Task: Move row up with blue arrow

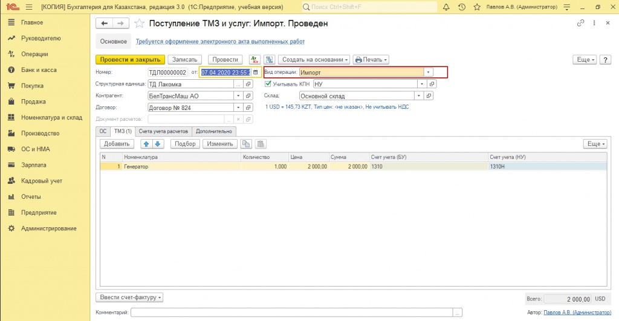Action: pyautogui.click(x=146, y=144)
